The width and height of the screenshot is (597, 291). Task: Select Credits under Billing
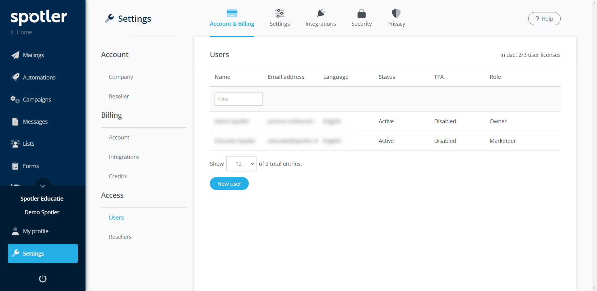pyautogui.click(x=118, y=176)
